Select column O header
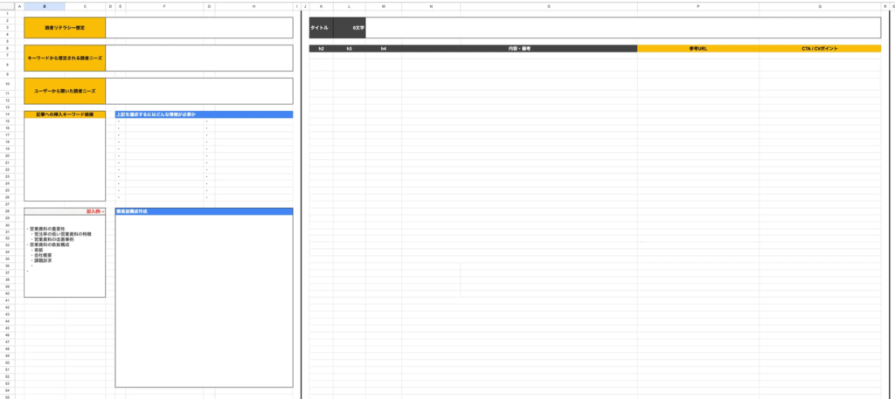The image size is (895, 399). pyautogui.click(x=549, y=6)
